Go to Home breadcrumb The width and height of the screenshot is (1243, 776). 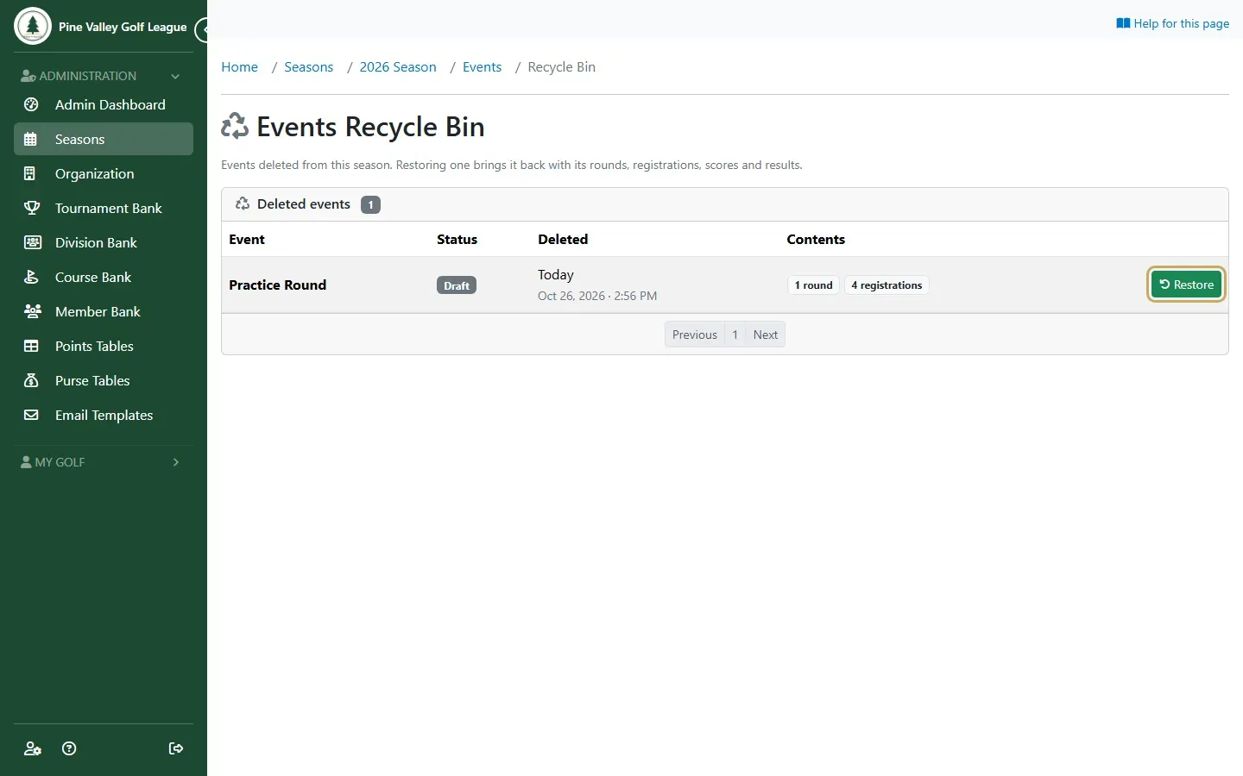pyautogui.click(x=239, y=67)
